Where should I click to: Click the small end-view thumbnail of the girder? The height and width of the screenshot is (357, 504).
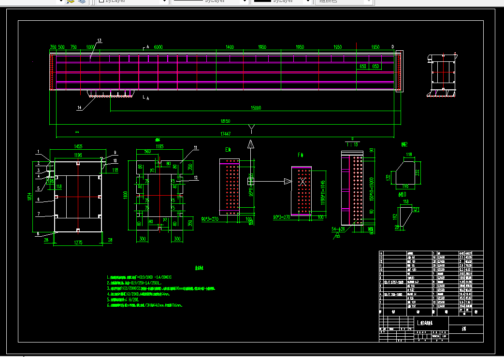(x=442, y=74)
